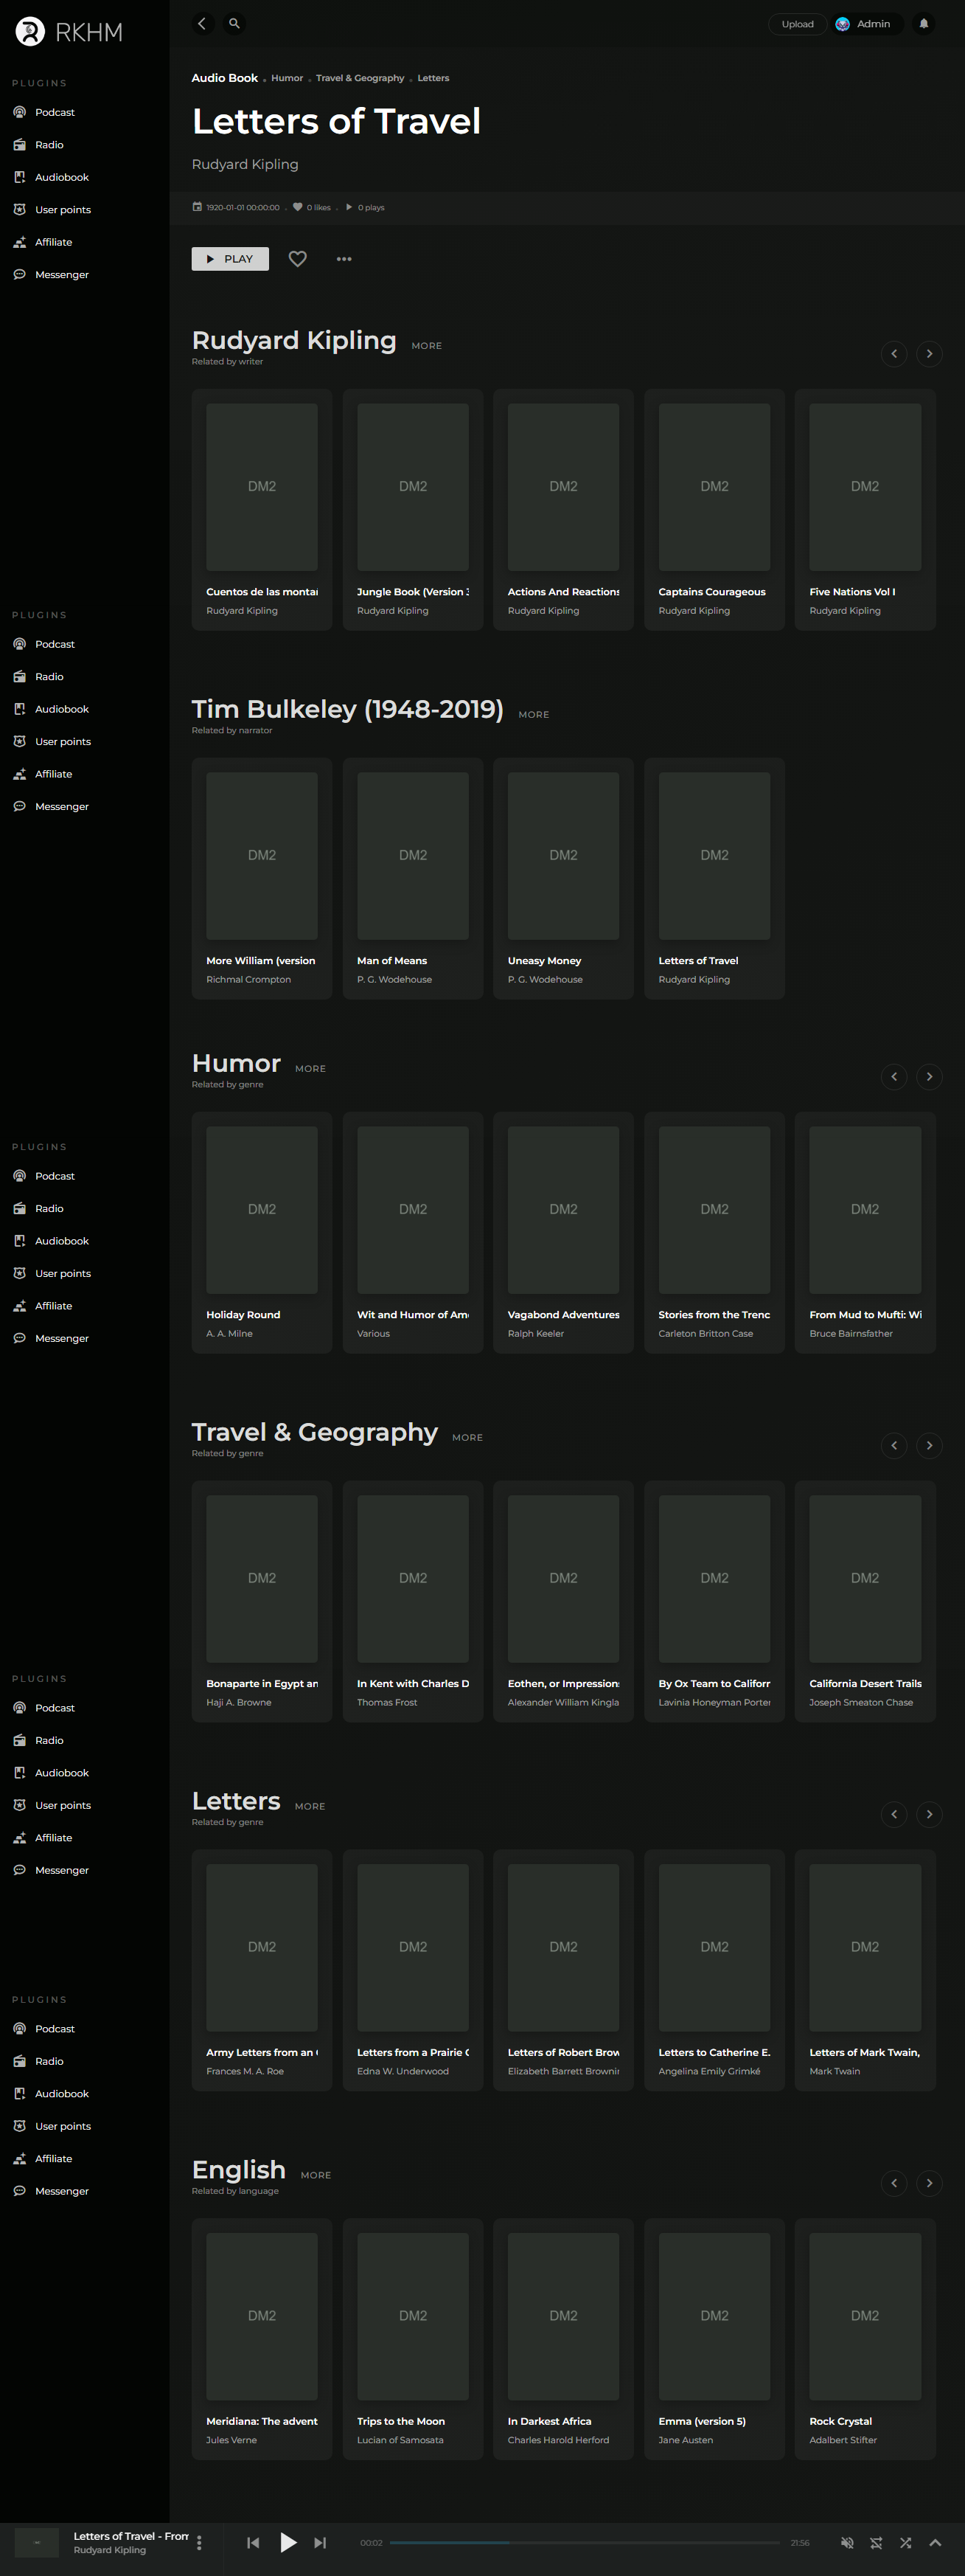Viewport: 965px width, 2576px height.
Task: Open the Actions And Reactions cover
Action: click(x=563, y=487)
